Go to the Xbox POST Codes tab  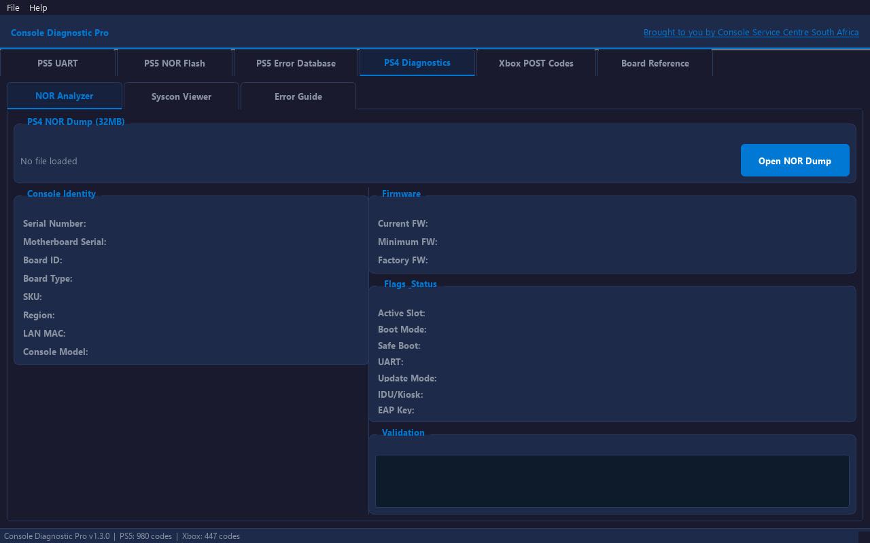click(536, 63)
